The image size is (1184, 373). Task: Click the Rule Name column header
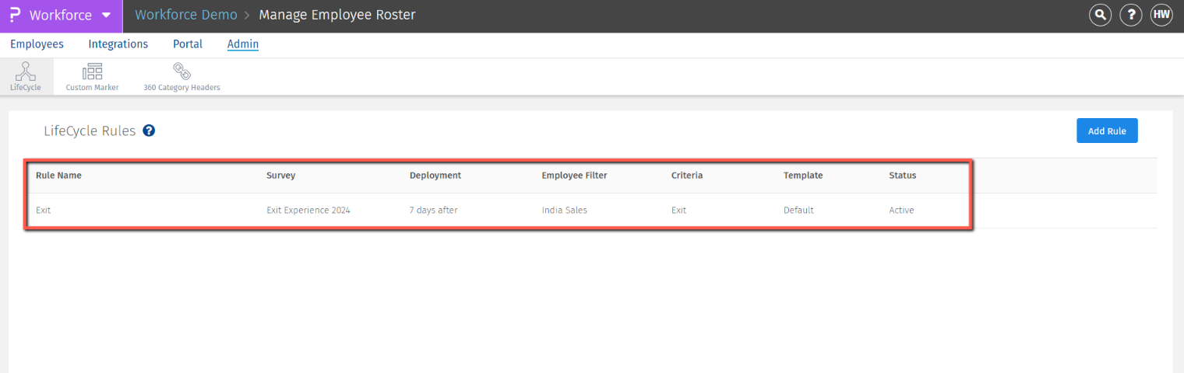point(58,176)
